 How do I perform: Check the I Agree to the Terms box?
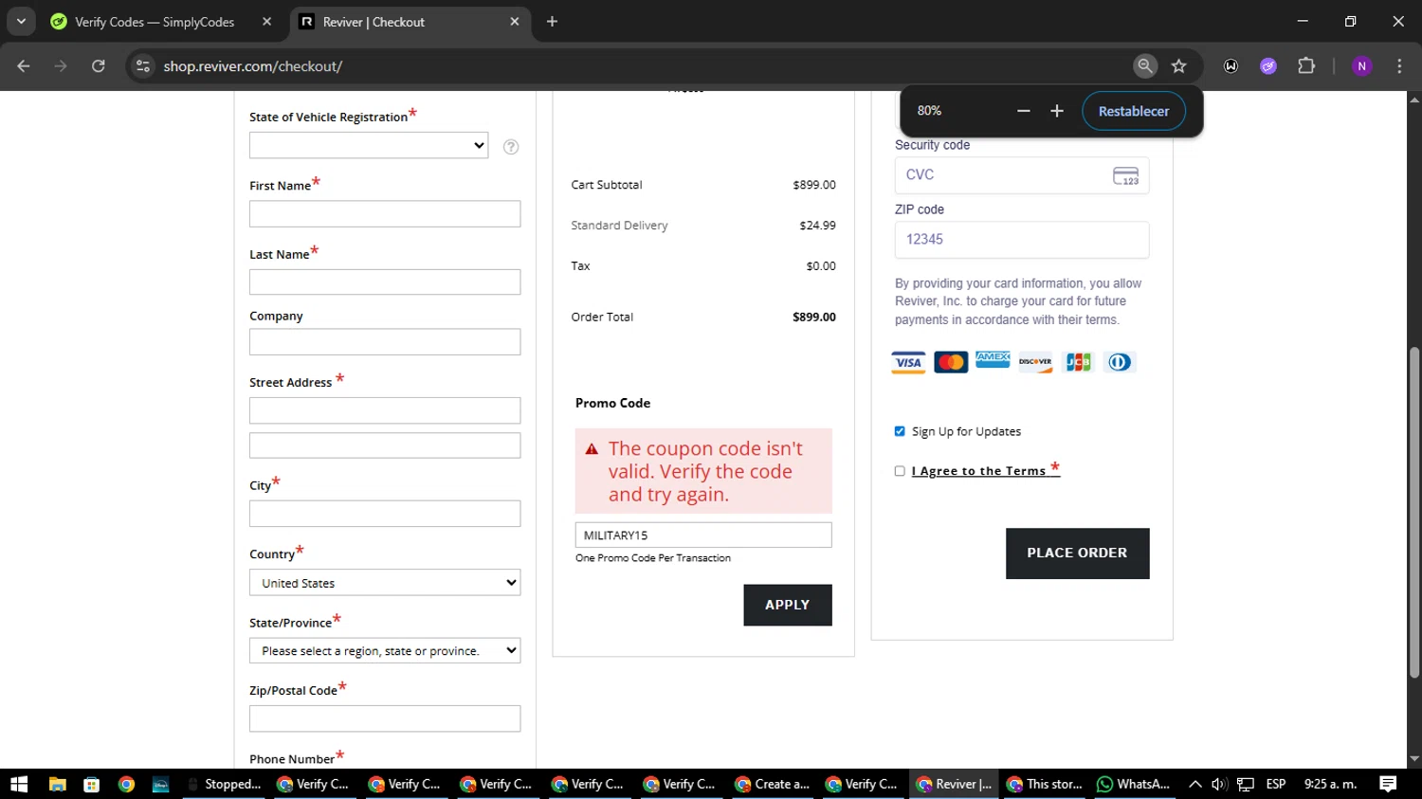pos(900,471)
